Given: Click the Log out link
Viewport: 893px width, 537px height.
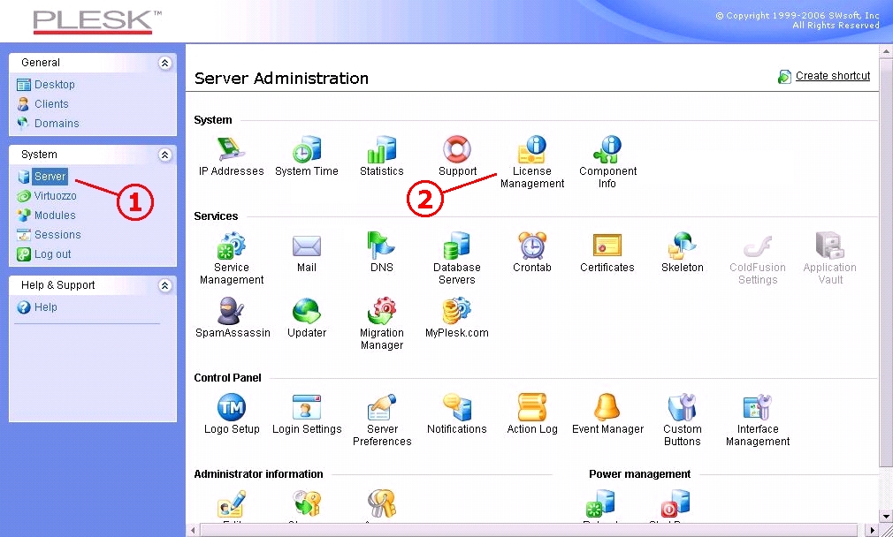Looking at the screenshot, I should coord(52,254).
